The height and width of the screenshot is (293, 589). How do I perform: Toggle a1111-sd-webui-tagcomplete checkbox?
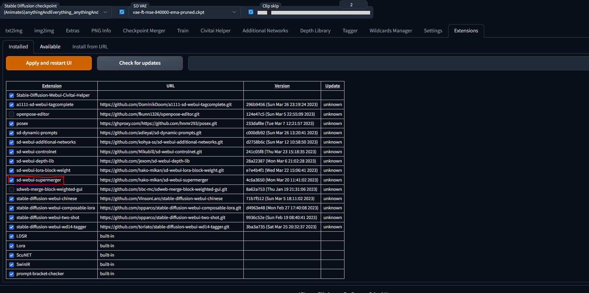click(x=12, y=105)
